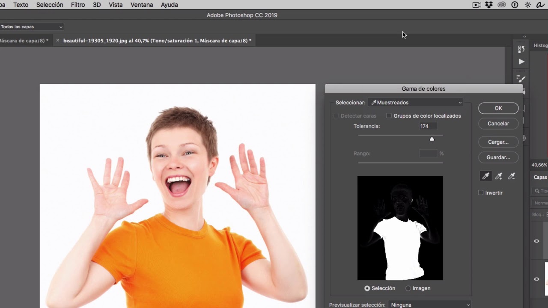548x308 pixels.
Task: Click the screen recording camera icon in menu bar
Action: (x=477, y=5)
